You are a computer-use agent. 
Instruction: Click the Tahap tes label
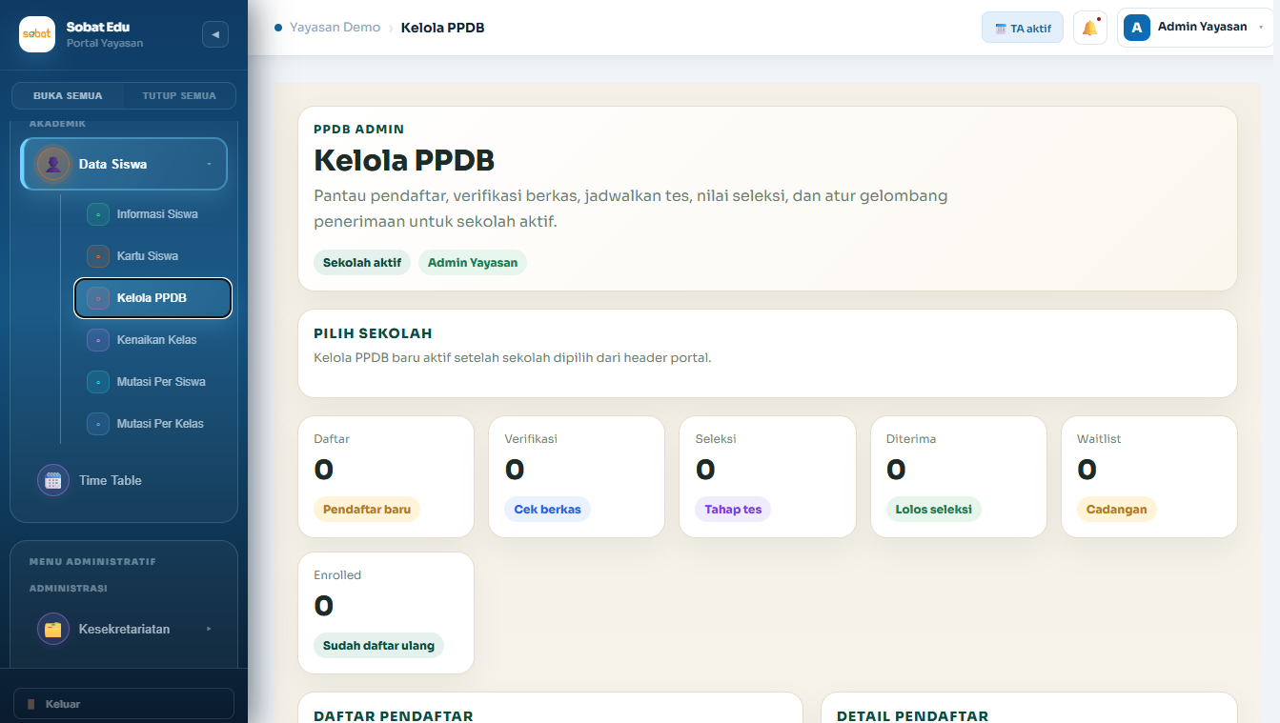[x=733, y=510]
